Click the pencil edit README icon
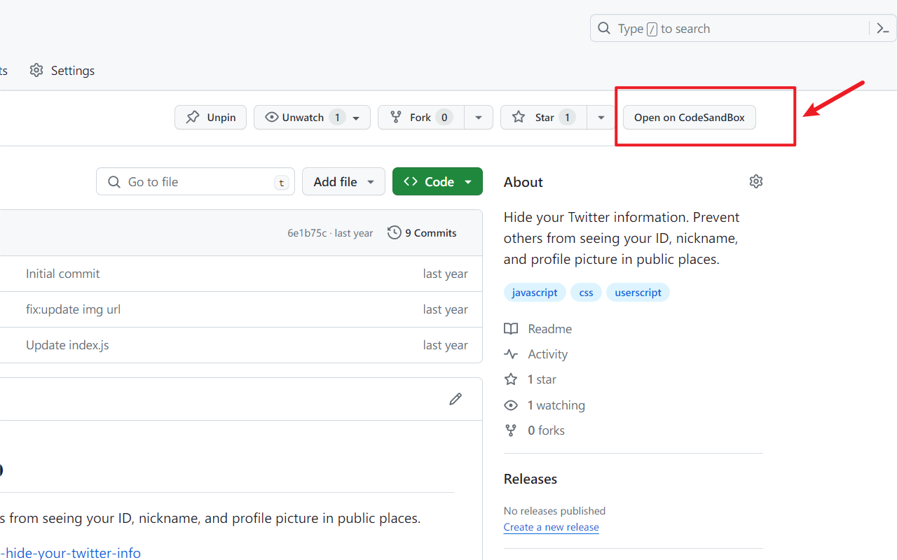Viewport: 897px width, 560px height. coord(456,399)
